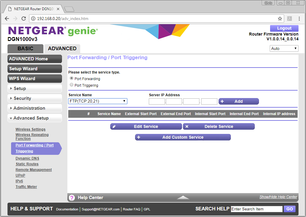Close the NETGEAR Router browser tab
This screenshot has width=306, height=217.
coord(58,9)
